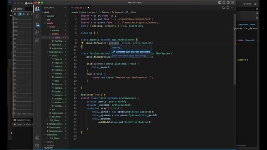Screen dimensions: 267x150
Task: Click line number 24 in gutter
Action: (75, 95)
